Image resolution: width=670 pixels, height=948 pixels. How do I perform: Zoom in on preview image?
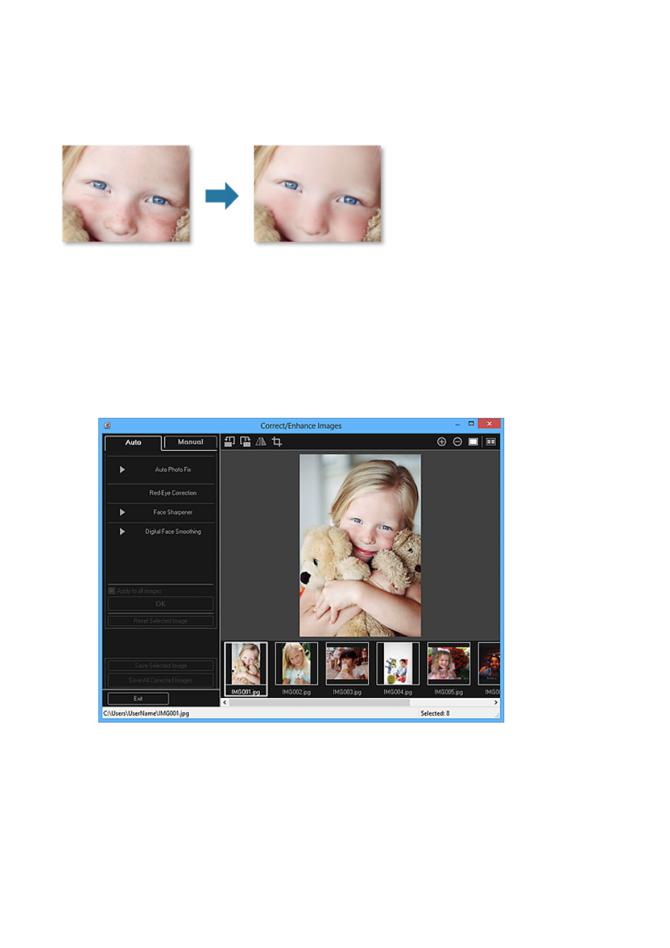[x=442, y=442]
